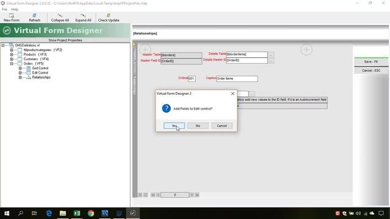Select Relationships tree item
Image resolution: width=390 pixels, height=219 pixels.
41,77
